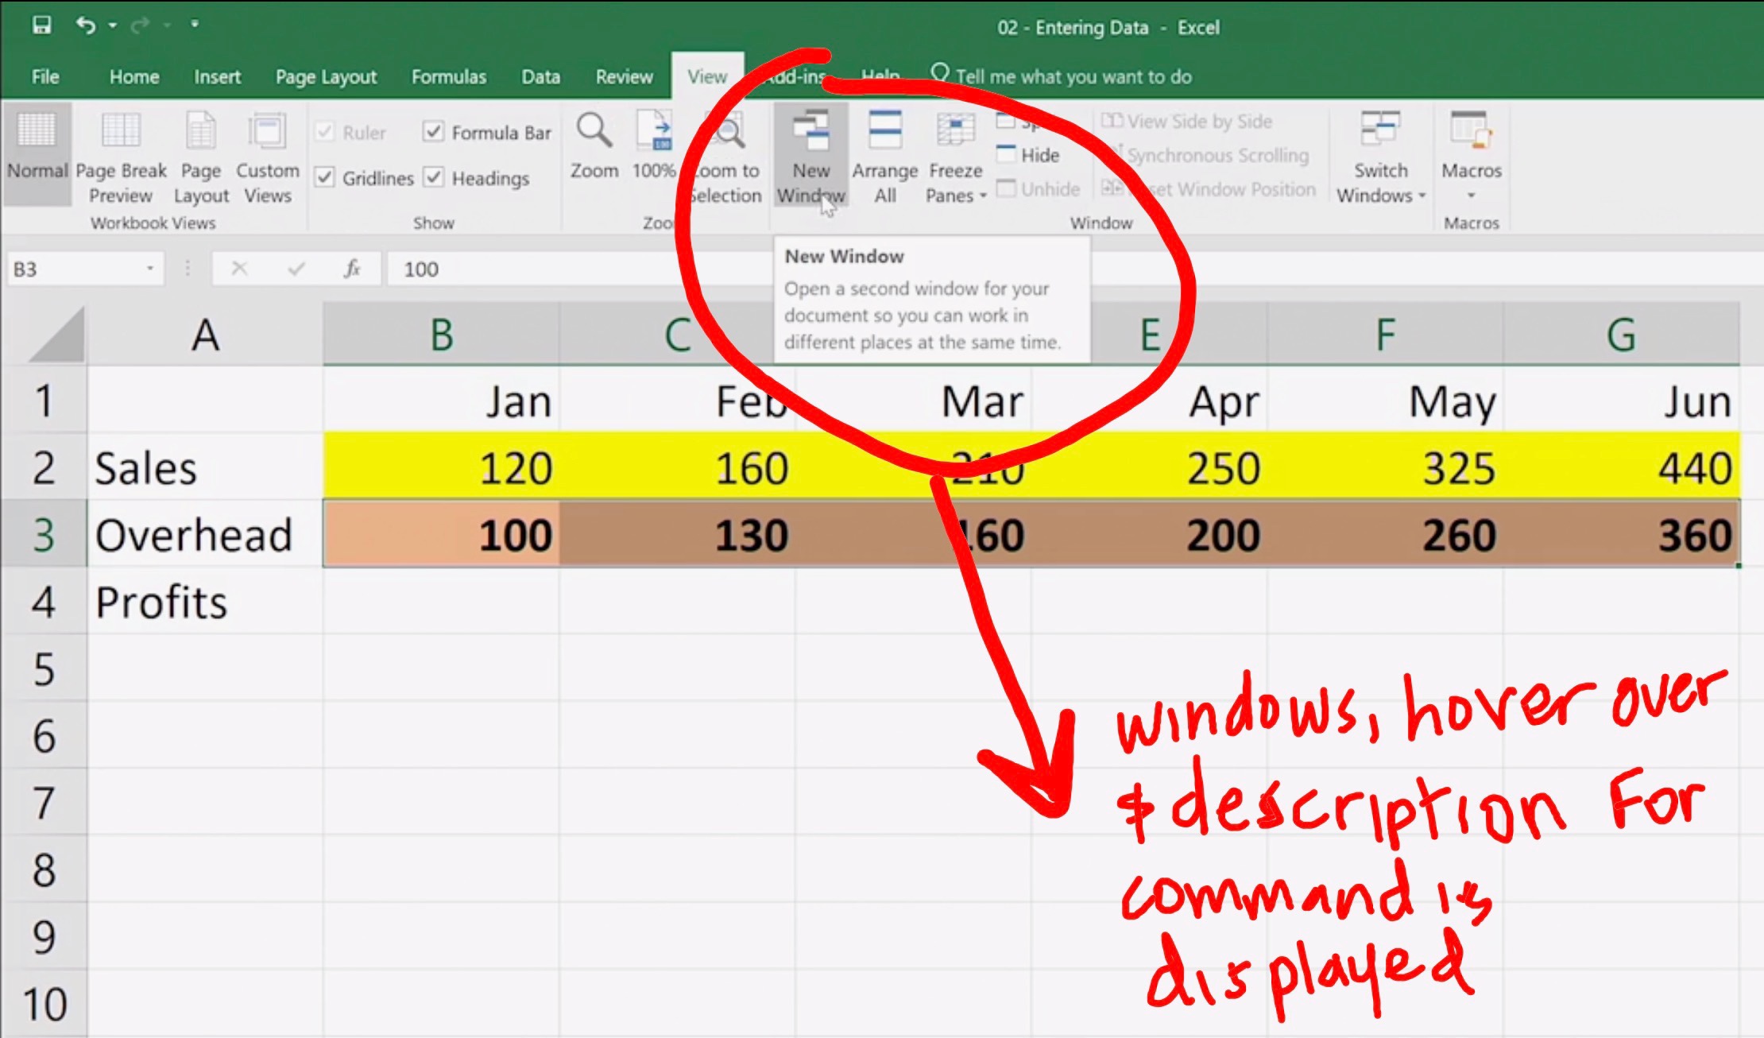Toggle the Headings checkbox
The height and width of the screenshot is (1038, 1764).
click(433, 177)
